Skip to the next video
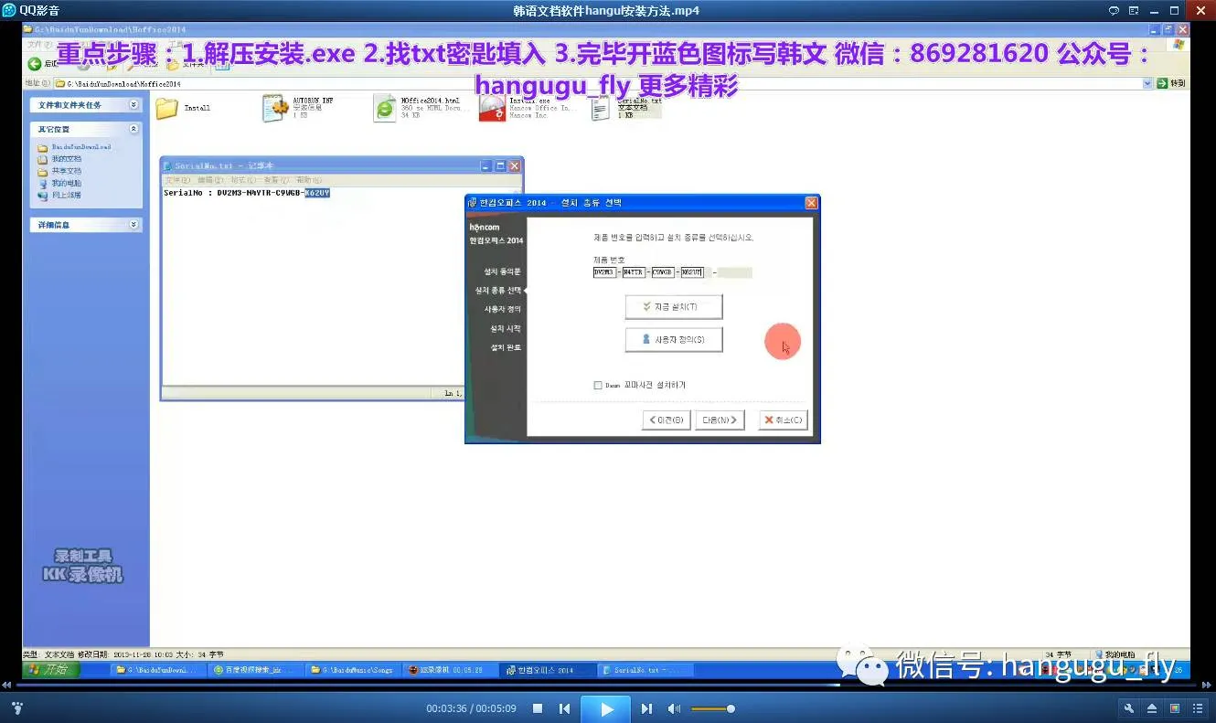The width and height of the screenshot is (1216, 723). point(646,708)
